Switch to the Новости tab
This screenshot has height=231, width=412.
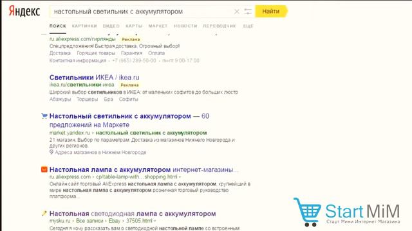pos(185,26)
